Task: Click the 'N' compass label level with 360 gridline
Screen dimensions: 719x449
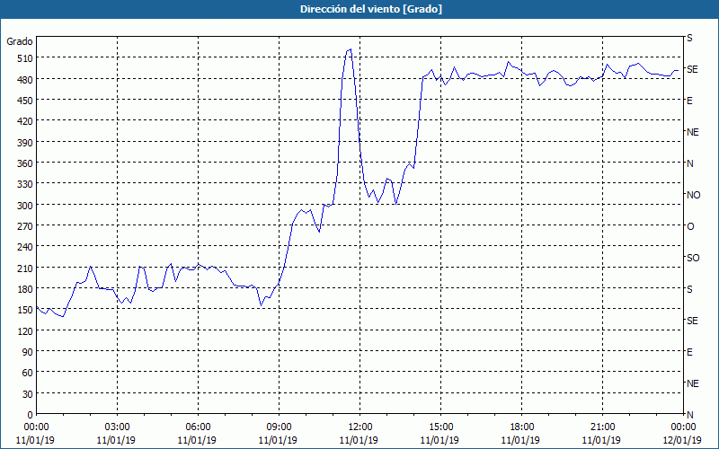Action: pos(689,163)
